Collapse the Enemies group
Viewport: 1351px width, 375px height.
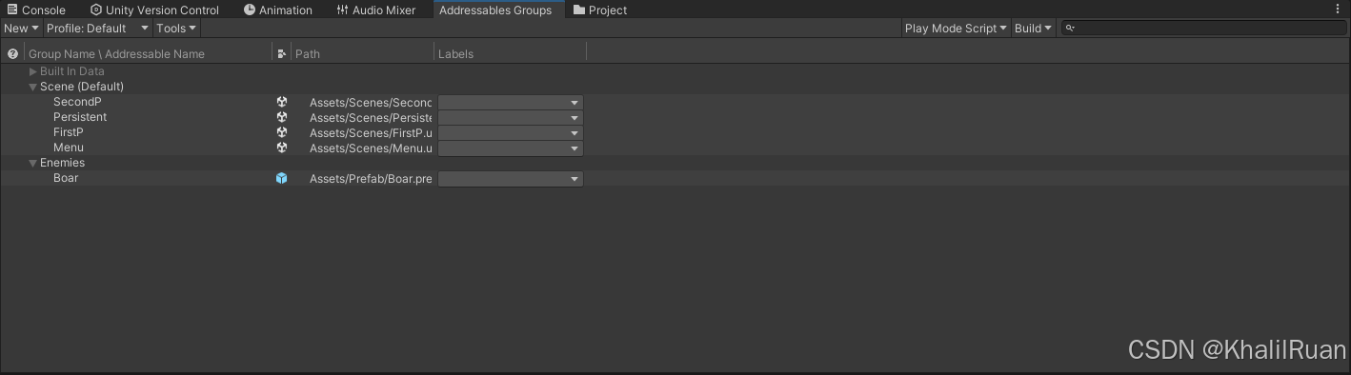click(33, 163)
